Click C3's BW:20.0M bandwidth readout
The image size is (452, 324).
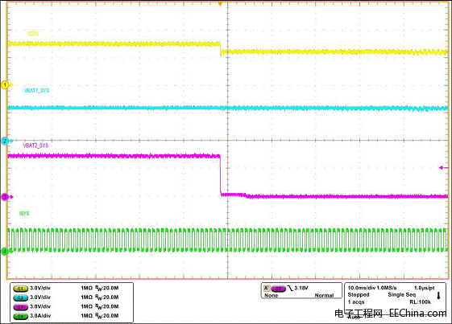pyautogui.click(x=107, y=307)
